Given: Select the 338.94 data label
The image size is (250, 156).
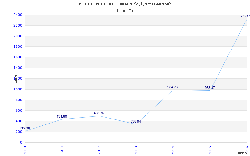Looking at the screenshot, I should point(136,121).
